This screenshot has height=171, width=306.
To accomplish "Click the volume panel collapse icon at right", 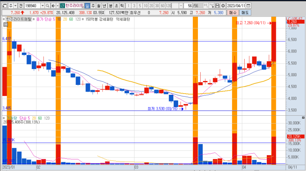I will (x=303, y=118).
